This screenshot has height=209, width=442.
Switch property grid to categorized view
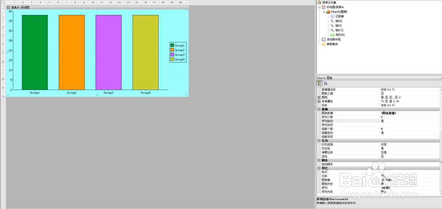[320, 83]
